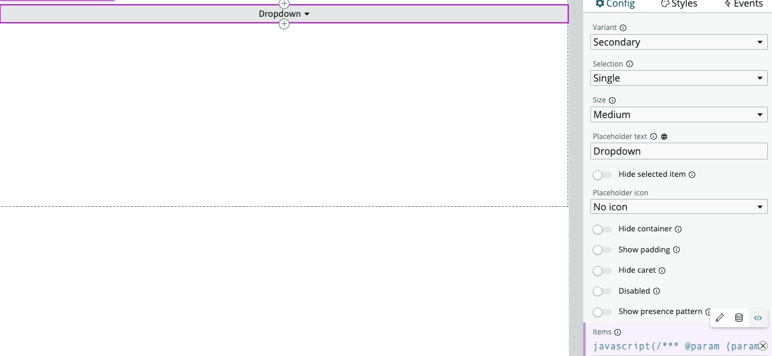Click the Items javascript expression field
The height and width of the screenshot is (356, 772).
pos(675,346)
